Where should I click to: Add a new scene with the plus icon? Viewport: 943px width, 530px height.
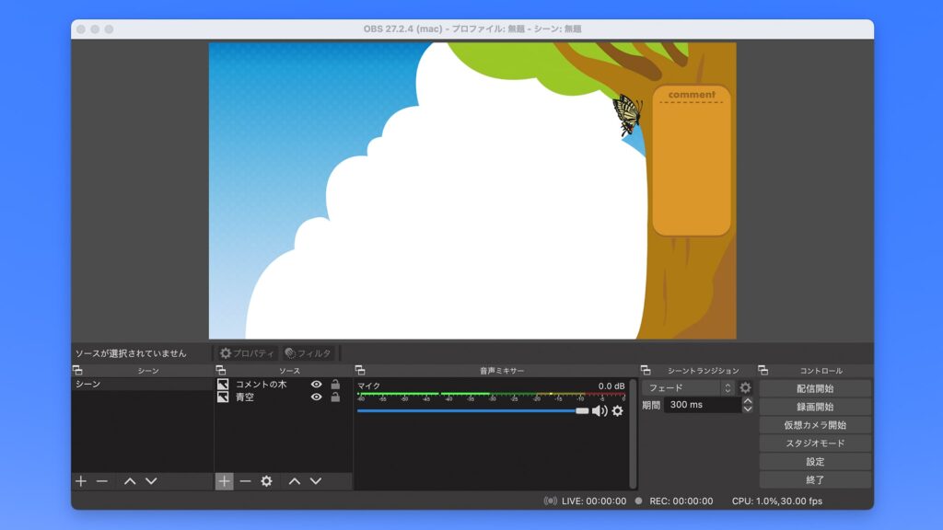tap(79, 480)
